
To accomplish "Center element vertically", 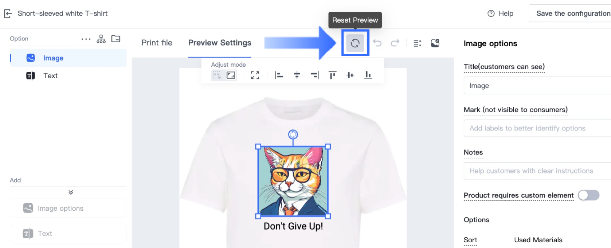I will (350, 75).
